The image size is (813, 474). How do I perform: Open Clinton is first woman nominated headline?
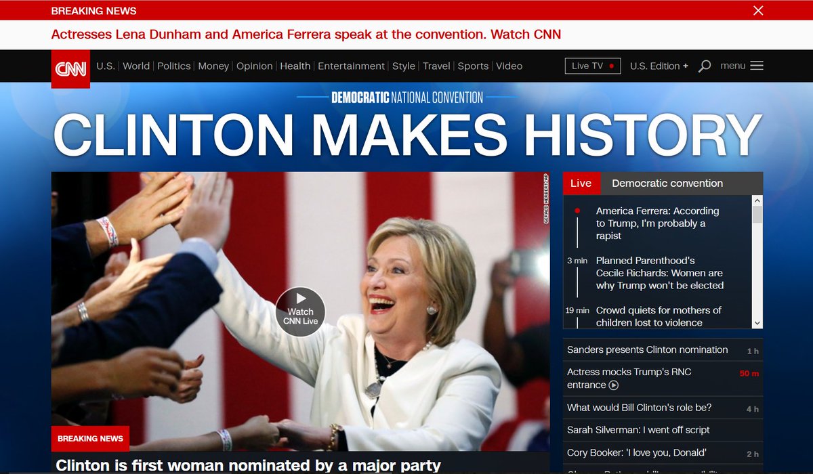(248, 465)
